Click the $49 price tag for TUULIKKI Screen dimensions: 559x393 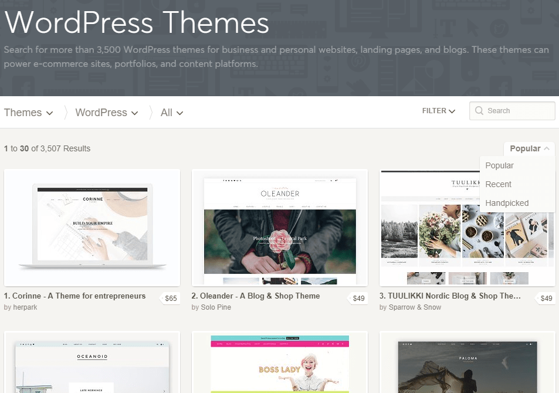[546, 298]
